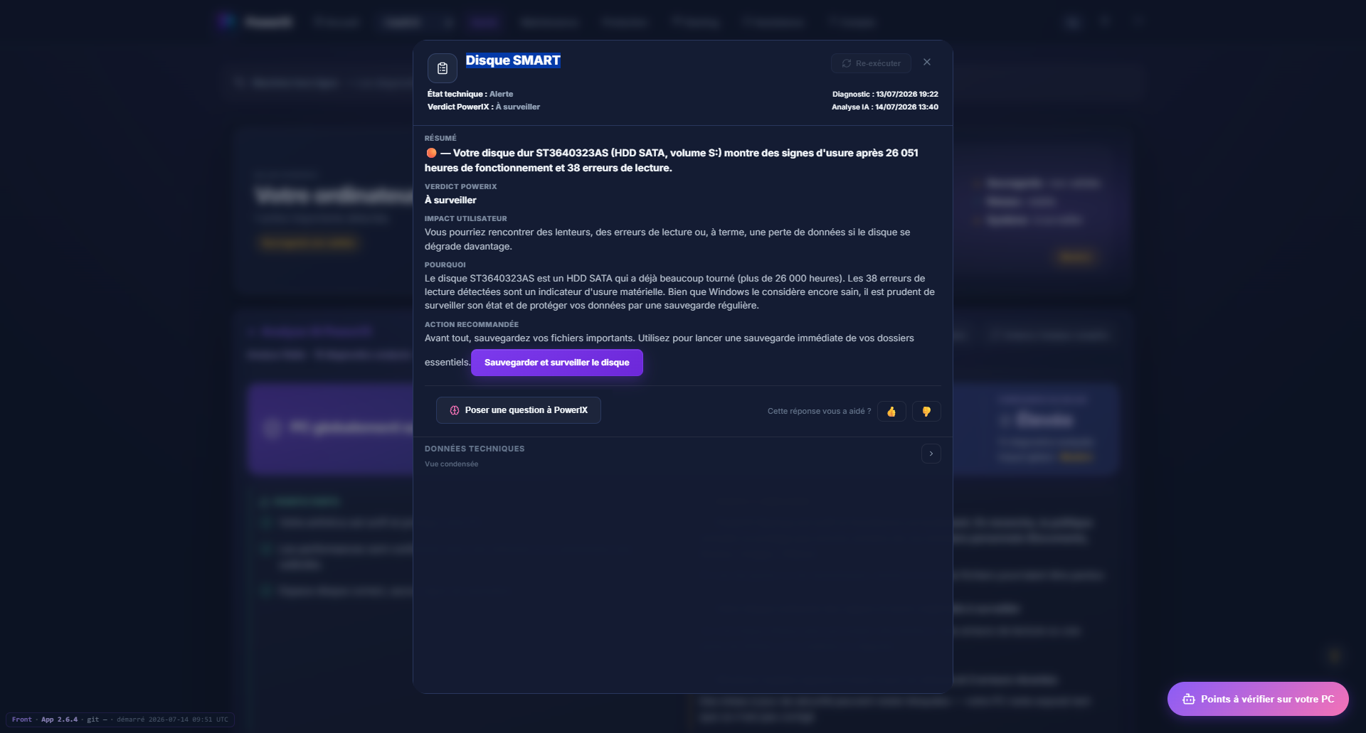The width and height of the screenshot is (1366, 733).
Task: Click the 'Cette réponse vous a aidé ?' text
Action: tap(819, 411)
